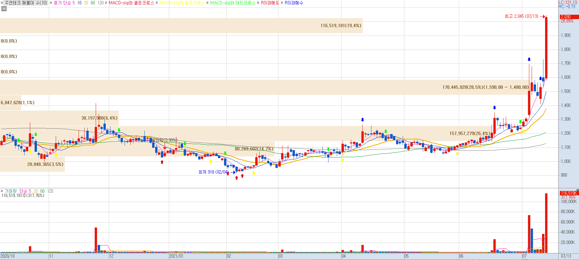Image resolution: width=579 pixels, height=260 pixels.
Task: Click the 1,500 price axis label
Action: pyautogui.click(x=565, y=91)
